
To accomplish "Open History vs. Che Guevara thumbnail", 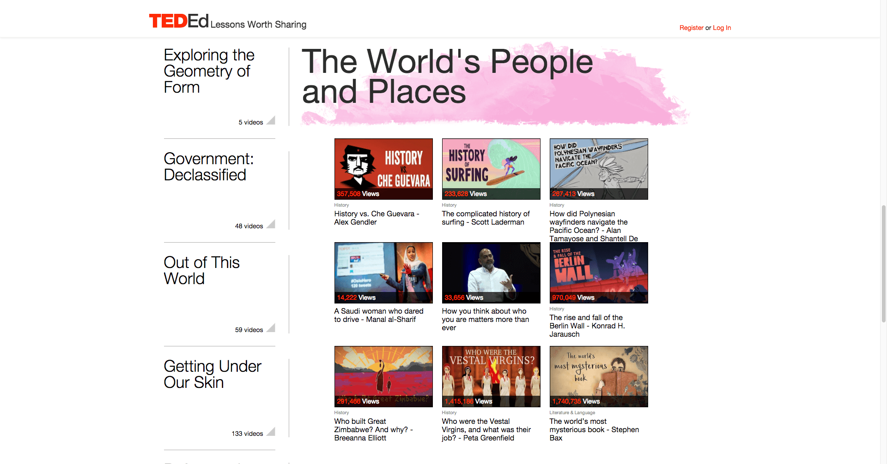I will pyautogui.click(x=383, y=169).
